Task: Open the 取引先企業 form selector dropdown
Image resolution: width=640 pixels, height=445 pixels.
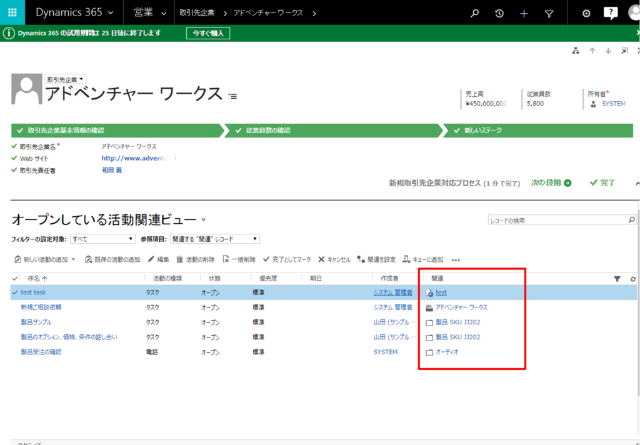Action: [x=65, y=79]
